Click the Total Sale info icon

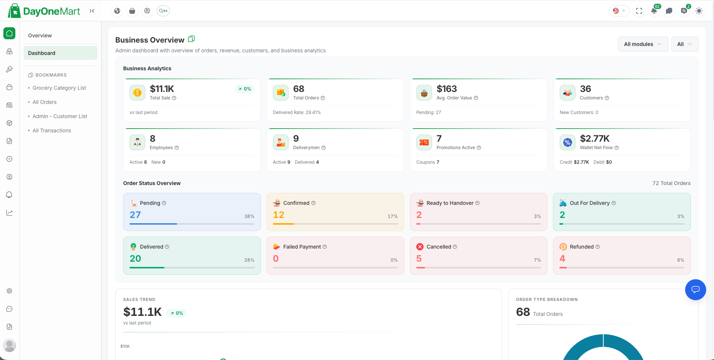tap(174, 98)
